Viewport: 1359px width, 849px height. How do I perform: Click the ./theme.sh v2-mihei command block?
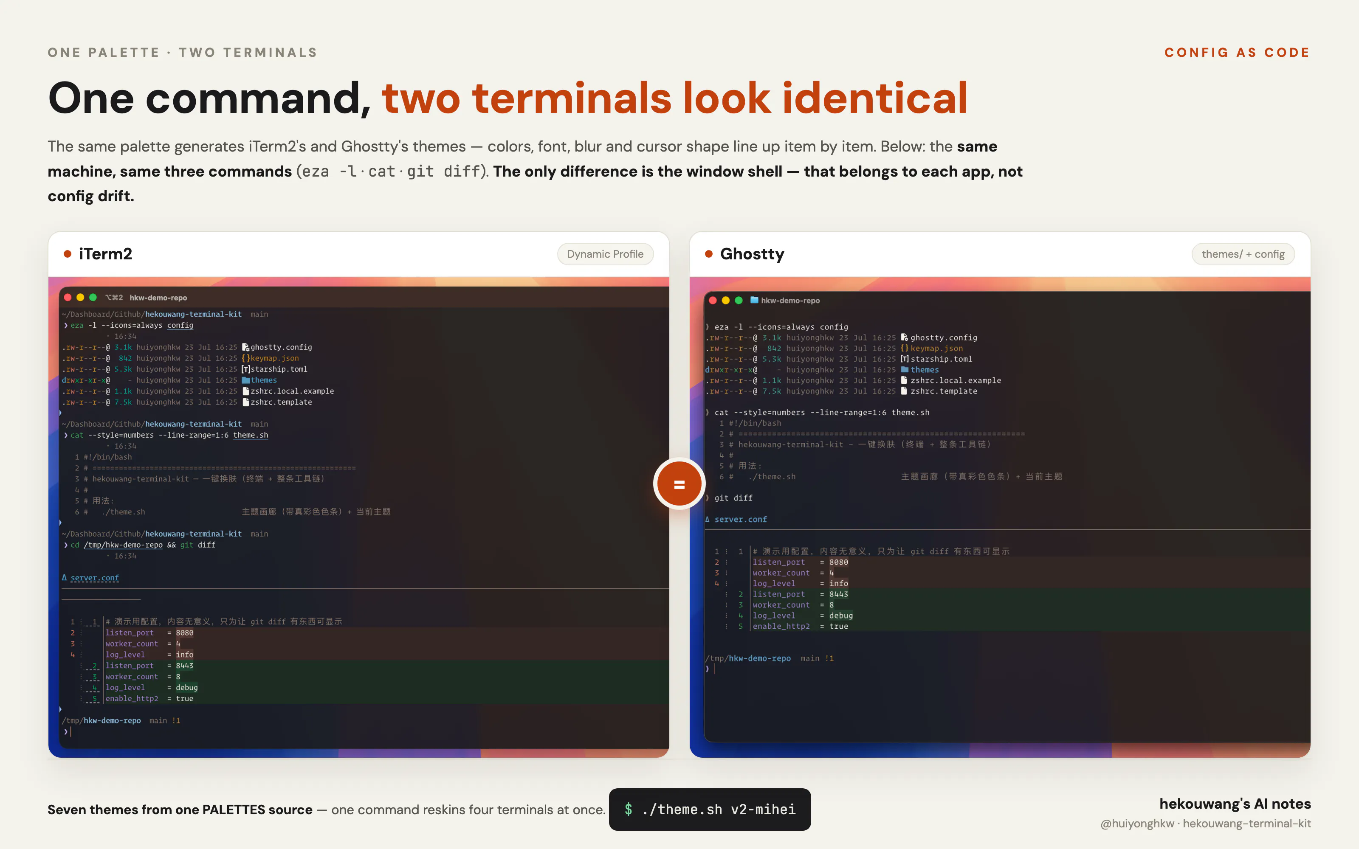tap(709, 809)
